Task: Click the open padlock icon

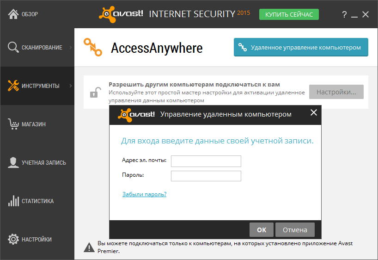Action: 95,92
